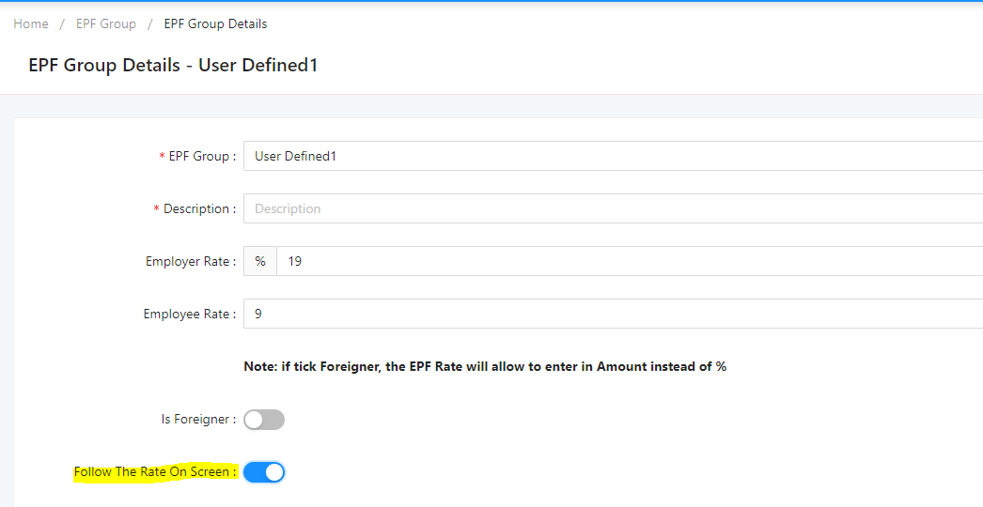Click the highlighted Follow The Rate label
983x507 pixels.
click(x=155, y=472)
